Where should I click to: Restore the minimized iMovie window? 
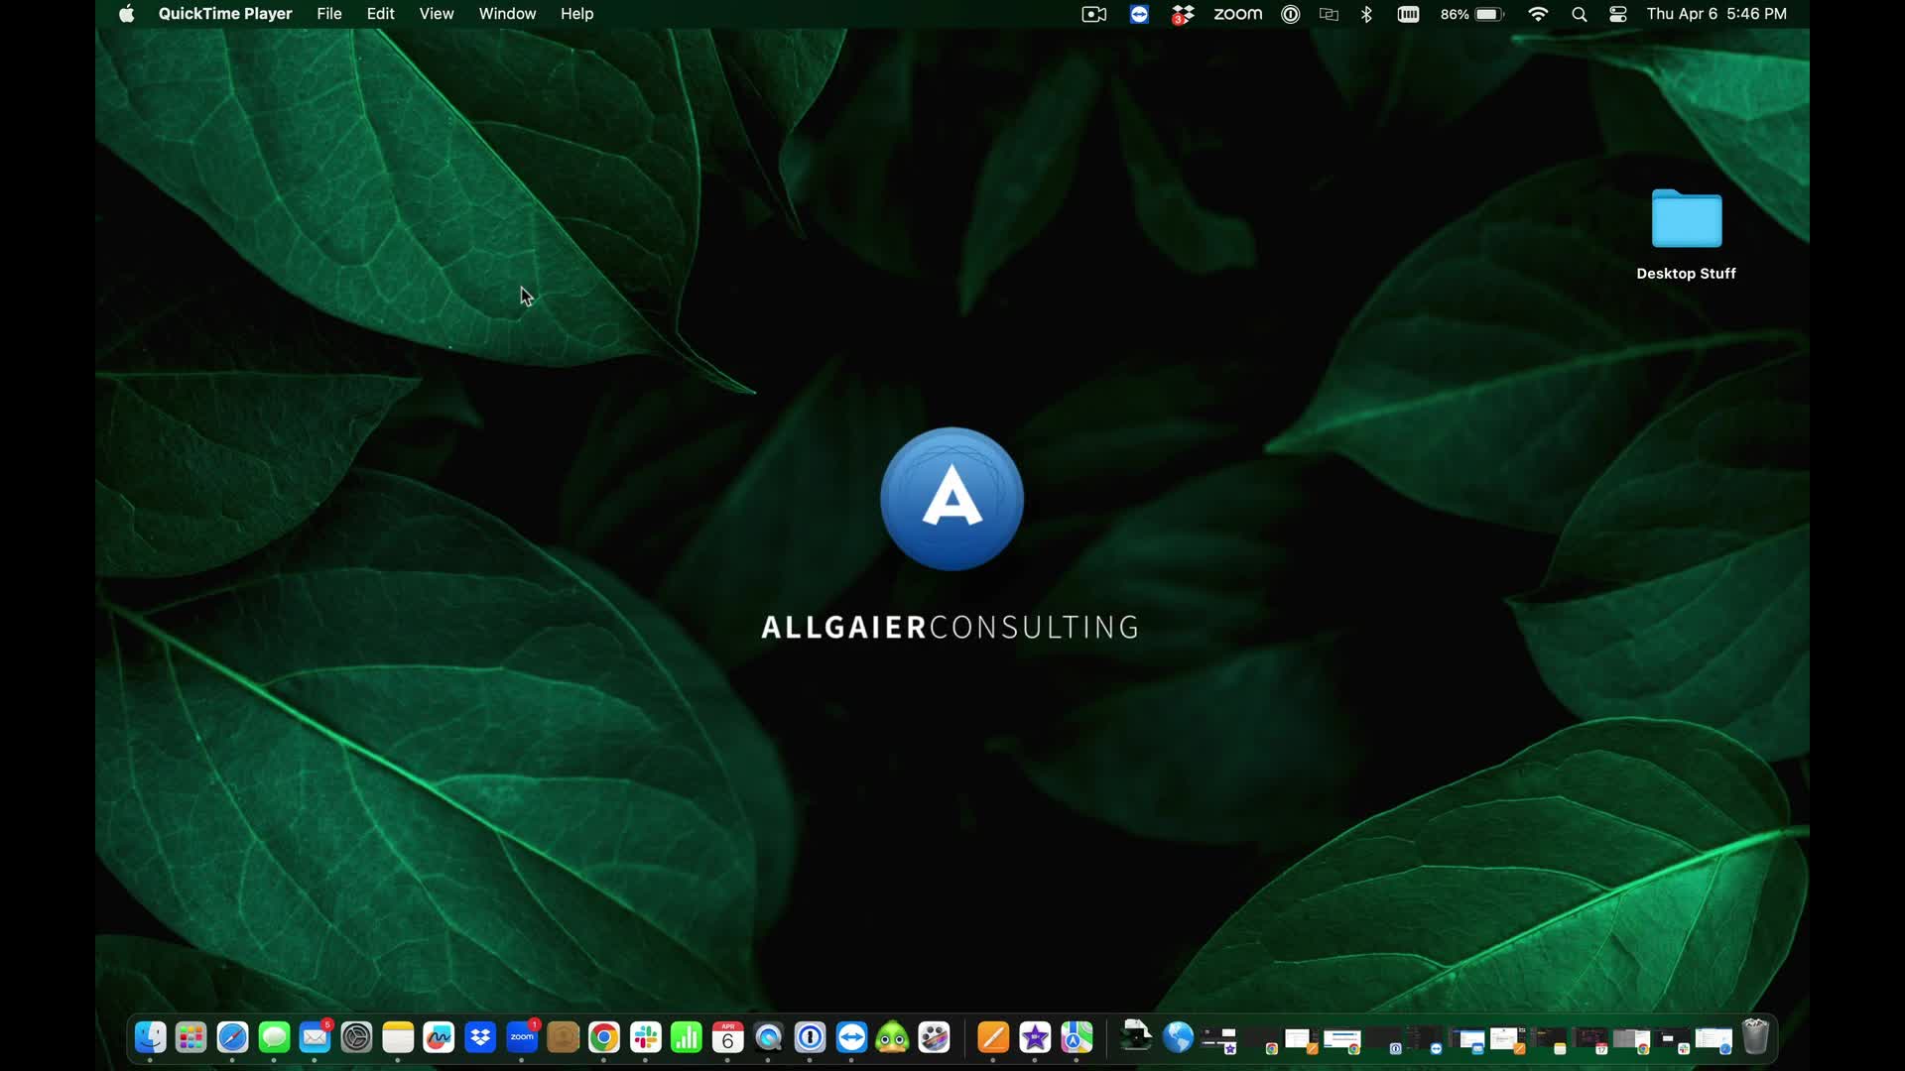(1219, 1039)
